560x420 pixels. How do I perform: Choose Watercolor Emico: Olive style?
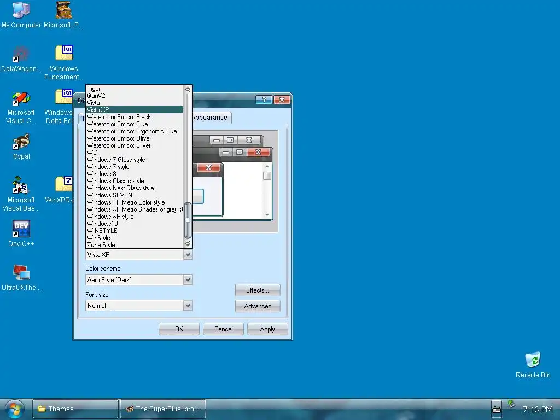click(x=135, y=138)
